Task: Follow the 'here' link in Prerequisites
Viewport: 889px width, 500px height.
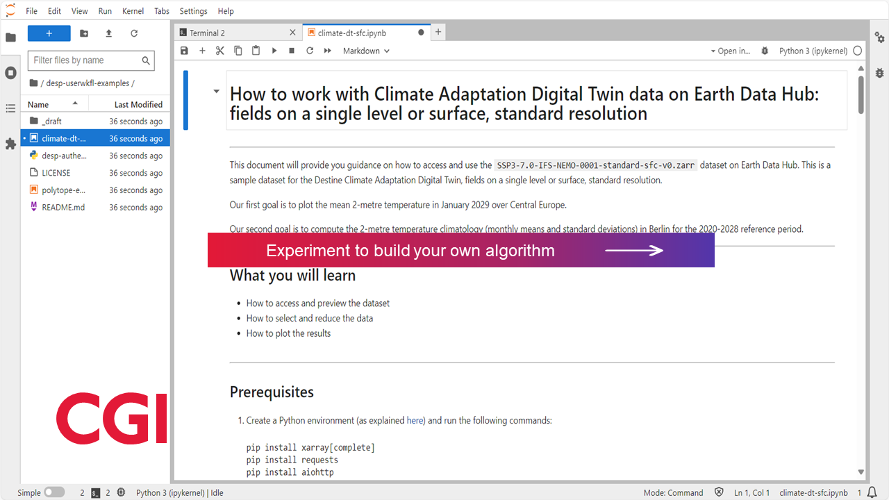Action: (415, 420)
